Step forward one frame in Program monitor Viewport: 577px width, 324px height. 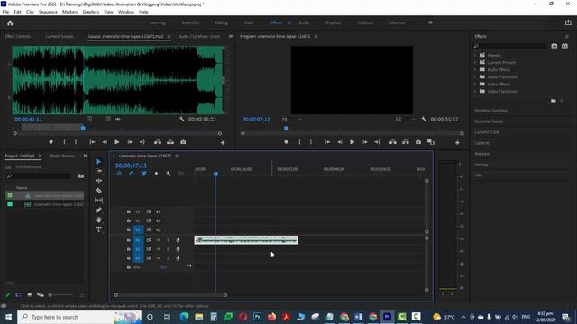[364, 142]
